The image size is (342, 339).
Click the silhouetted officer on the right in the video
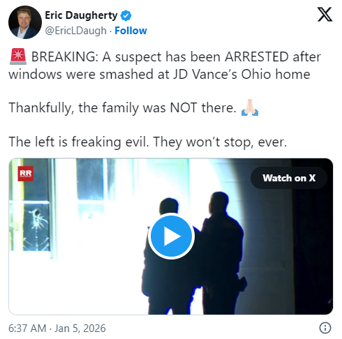pos(221,253)
